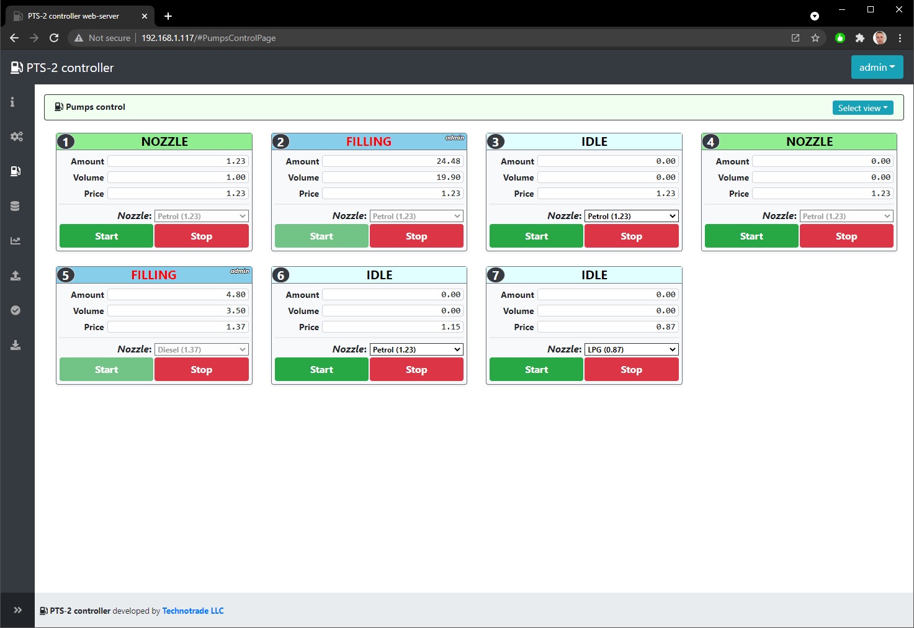The width and height of the screenshot is (914, 628).
Task: Start pump 6
Action: click(321, 370)
